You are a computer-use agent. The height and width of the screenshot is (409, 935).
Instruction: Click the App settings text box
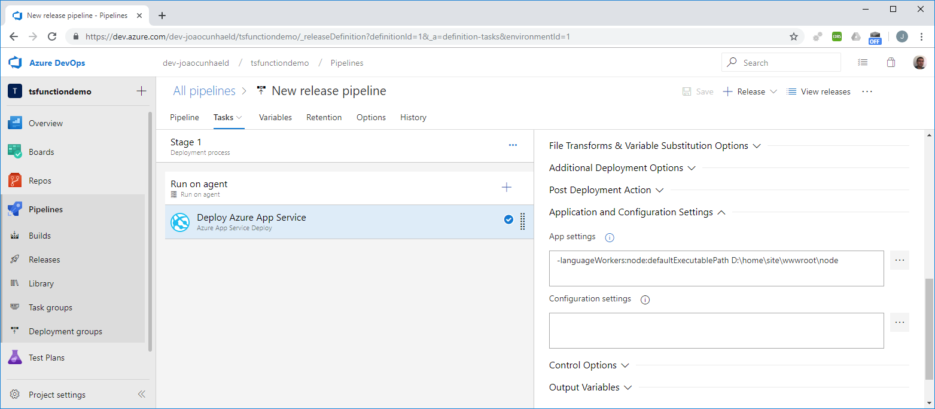click(716, 268)
